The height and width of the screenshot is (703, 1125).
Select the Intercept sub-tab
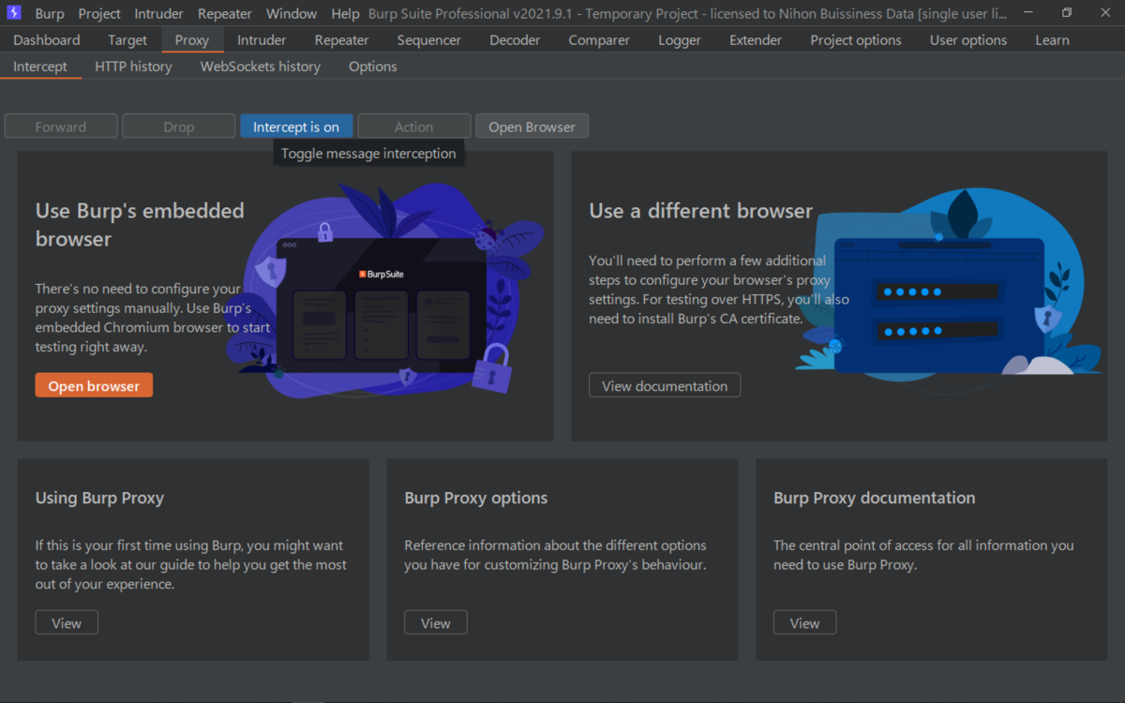click(40, 67)
